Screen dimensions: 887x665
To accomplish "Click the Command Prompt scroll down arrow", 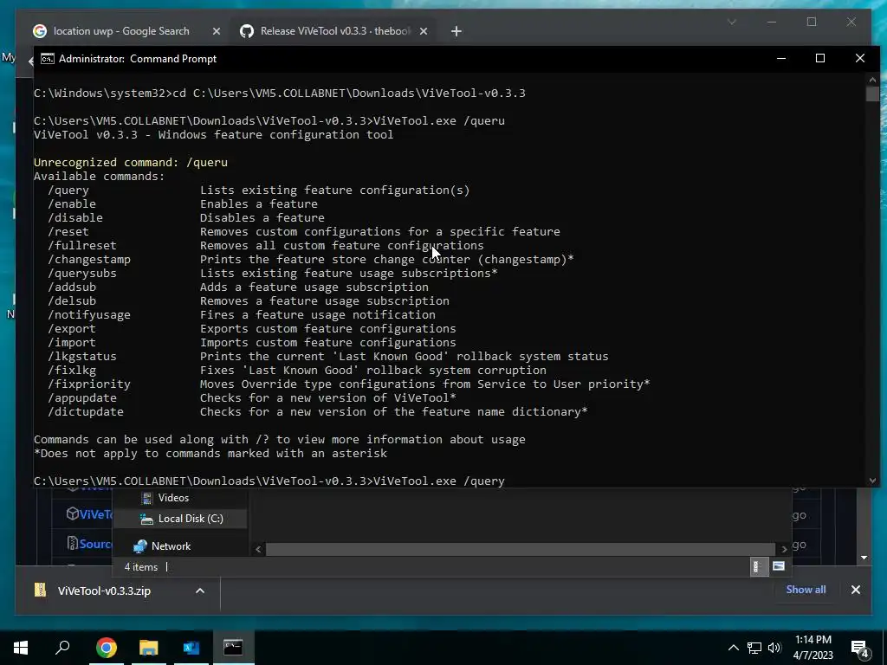I will [872, 481].
